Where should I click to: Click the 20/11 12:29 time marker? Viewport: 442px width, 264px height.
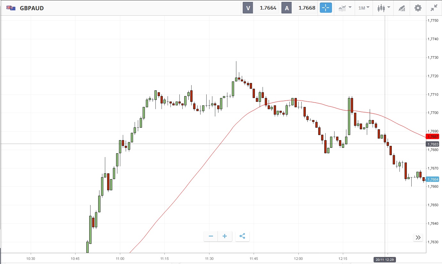pyautogui.click(x=385, y=260)
